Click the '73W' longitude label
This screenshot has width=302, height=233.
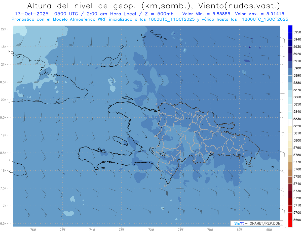(122, 230)
